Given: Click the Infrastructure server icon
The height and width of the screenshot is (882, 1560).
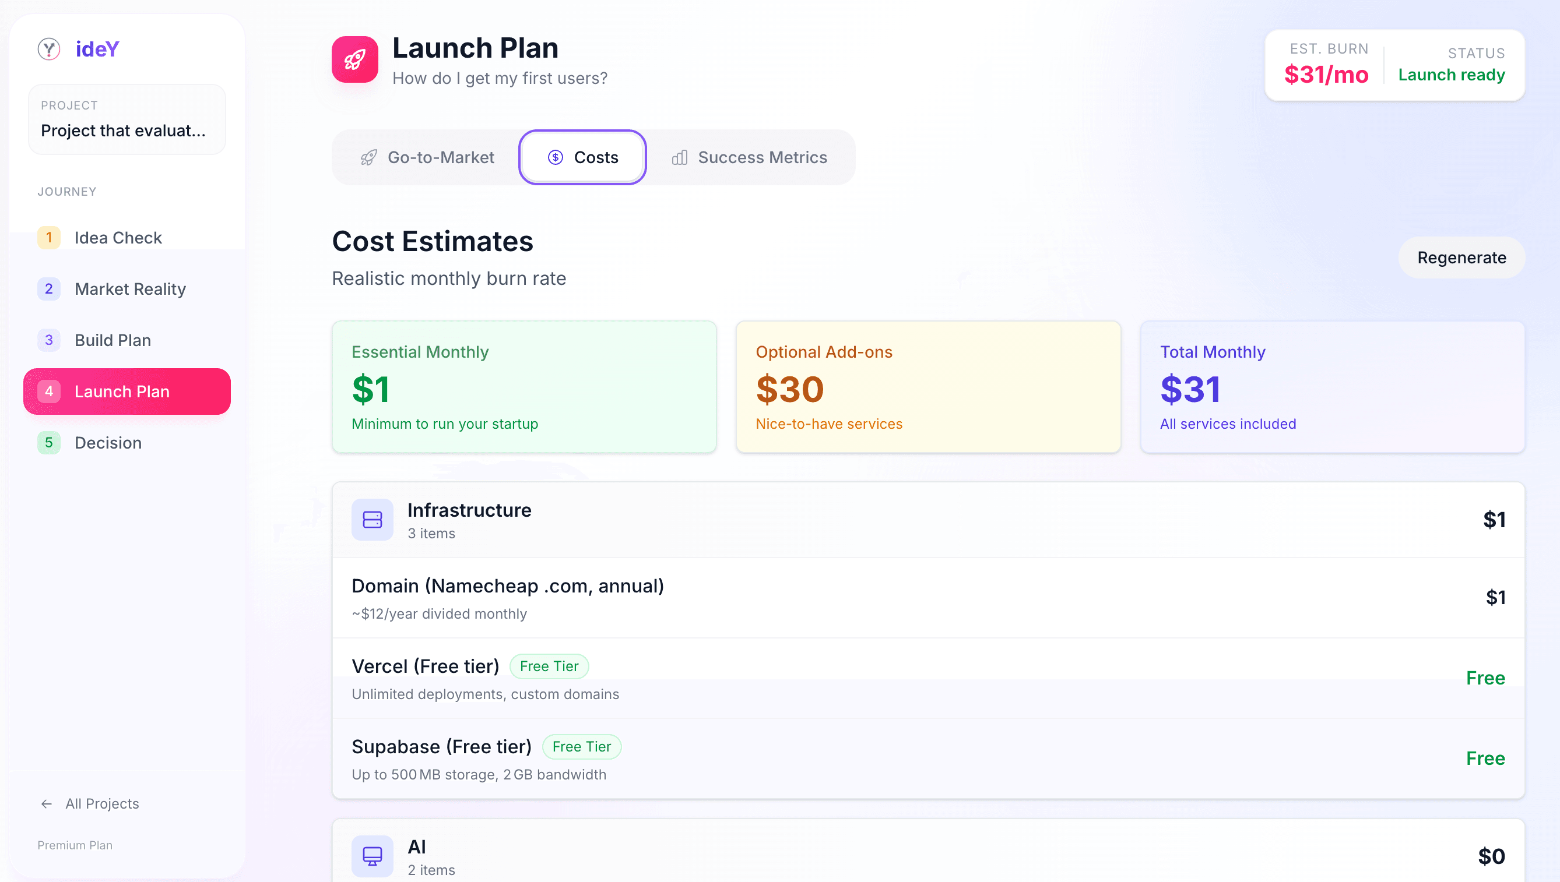Looking at the screenshot, I should 372,519.
